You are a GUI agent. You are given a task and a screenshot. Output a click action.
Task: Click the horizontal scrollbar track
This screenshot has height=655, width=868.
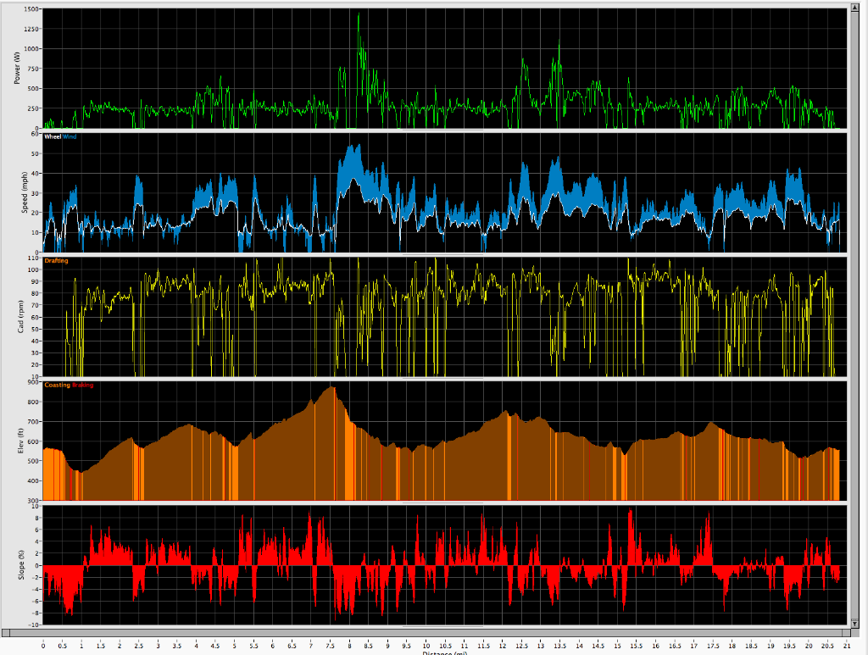click(x=424, y=633)
